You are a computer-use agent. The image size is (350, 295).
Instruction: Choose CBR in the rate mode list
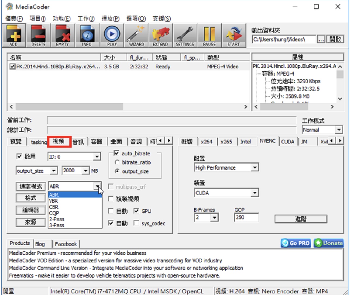point(75,207)
